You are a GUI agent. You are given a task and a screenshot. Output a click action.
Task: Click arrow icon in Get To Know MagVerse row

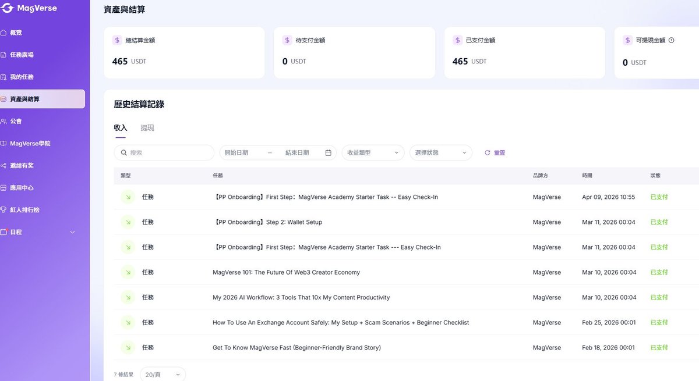tap(128, 347)
